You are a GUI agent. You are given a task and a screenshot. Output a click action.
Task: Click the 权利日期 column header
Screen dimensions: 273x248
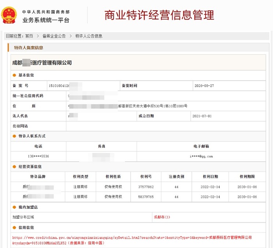tap(210, 177)
